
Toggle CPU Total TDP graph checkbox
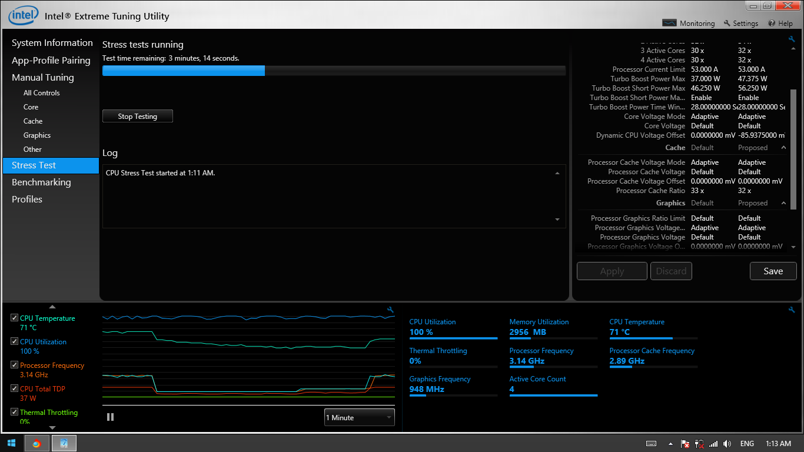pyautogui.click(x=14, y=388)
